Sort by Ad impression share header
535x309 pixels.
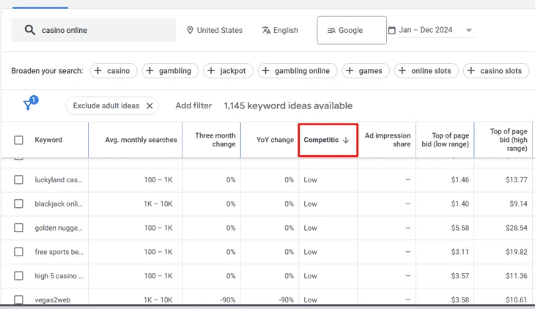[388, 140]
